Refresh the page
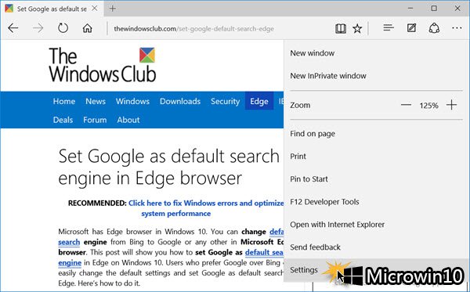This screenshot has height=292, width=470. coord(63,28)
